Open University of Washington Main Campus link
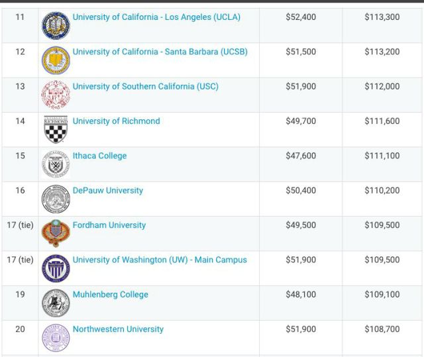Image resolution: width=424 pixels, height=357 pixels. point(160,260)
